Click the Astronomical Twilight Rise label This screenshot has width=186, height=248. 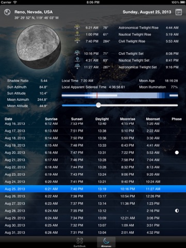click(138, 27)
